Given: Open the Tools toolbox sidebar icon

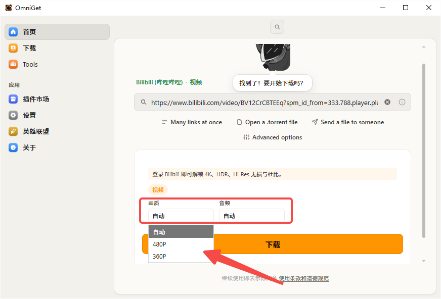Looking at the screenshot, I should (x=13, y=64).
